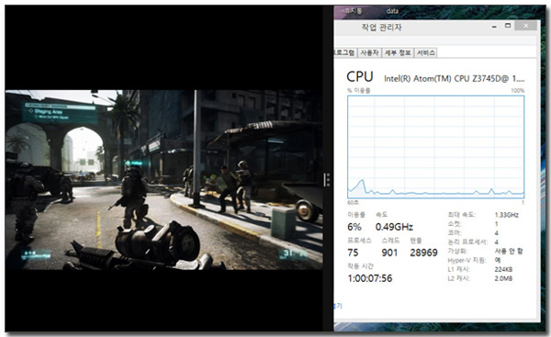
Task: Switch to the 세부 정보 tab
Action: 398,52
